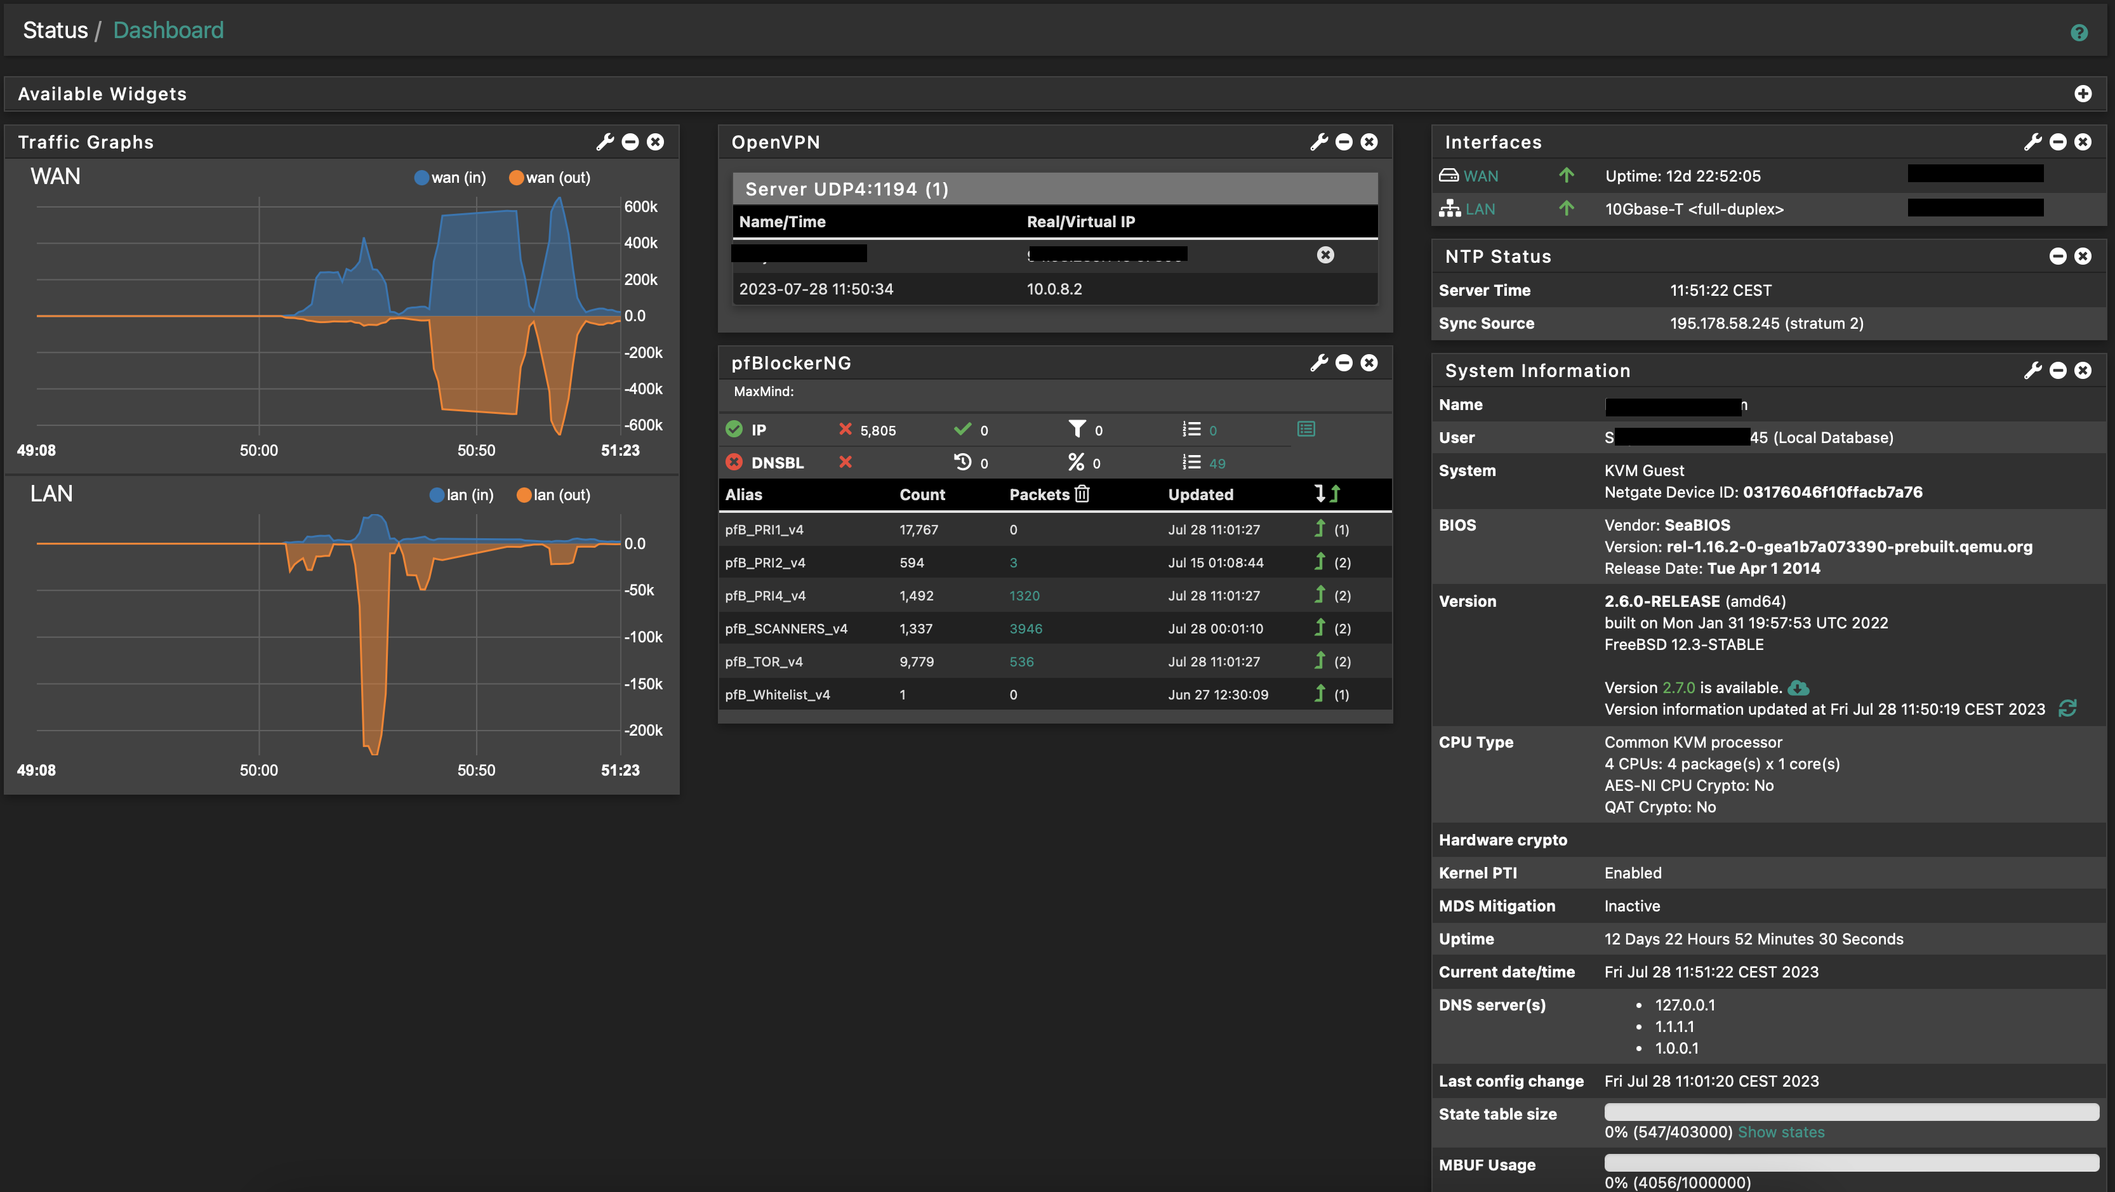The width and height of the screenshot is (2115, 1192).
Task: Open System Information wrench settings
Action: (x=2033, y=370)
